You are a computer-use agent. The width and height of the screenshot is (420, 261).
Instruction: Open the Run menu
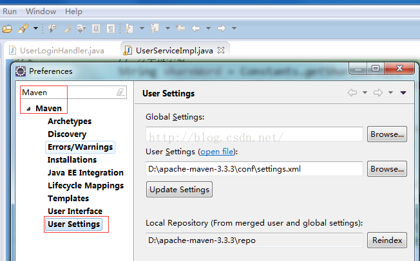click(x=10, y=12)
